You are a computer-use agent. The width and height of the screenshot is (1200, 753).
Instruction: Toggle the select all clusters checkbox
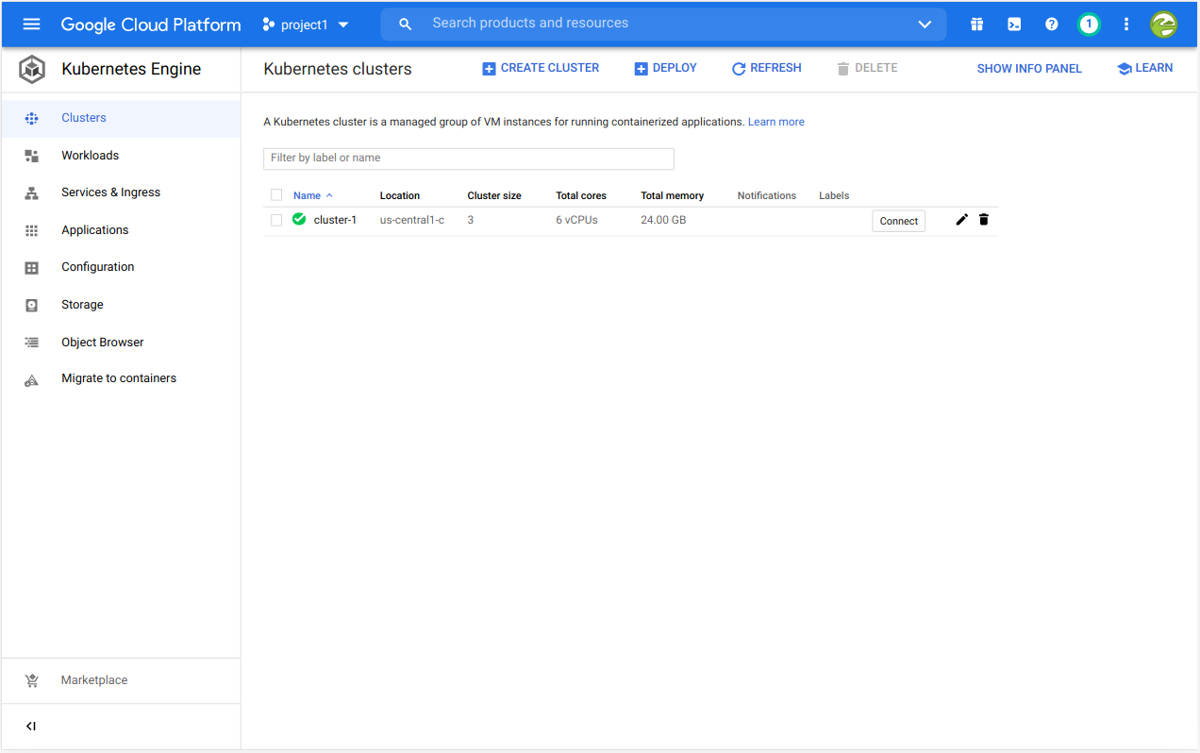tap(276, 195)
